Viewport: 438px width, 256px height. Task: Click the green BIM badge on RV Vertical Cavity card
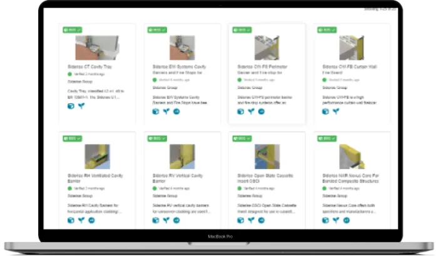click(x=157, y=138)
